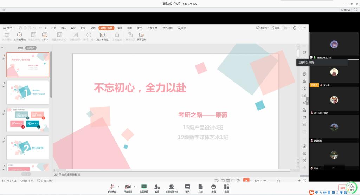Click the 分享 share button
This screenshot has width=360, height=195.
pos(275,28)
